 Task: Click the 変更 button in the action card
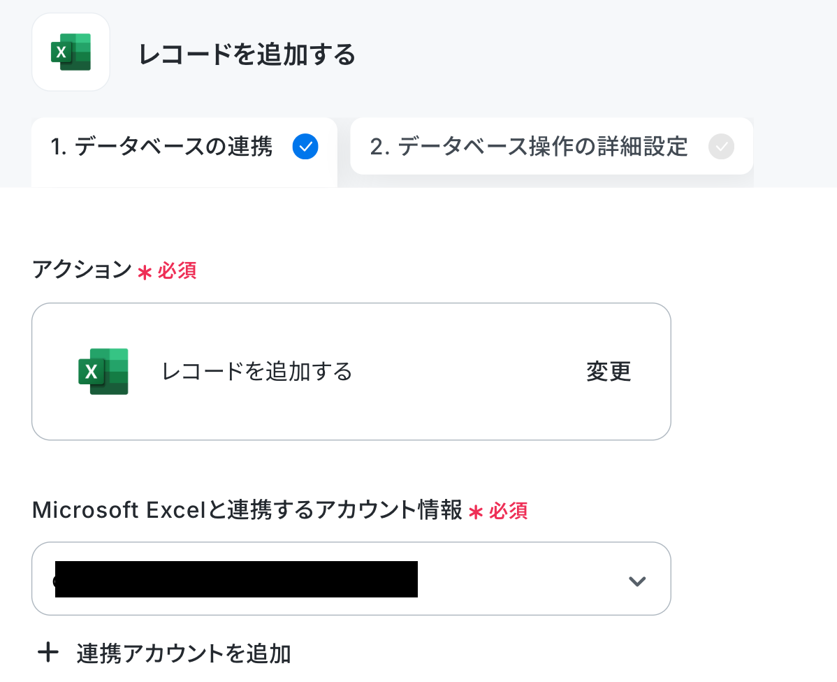[609, 371]
